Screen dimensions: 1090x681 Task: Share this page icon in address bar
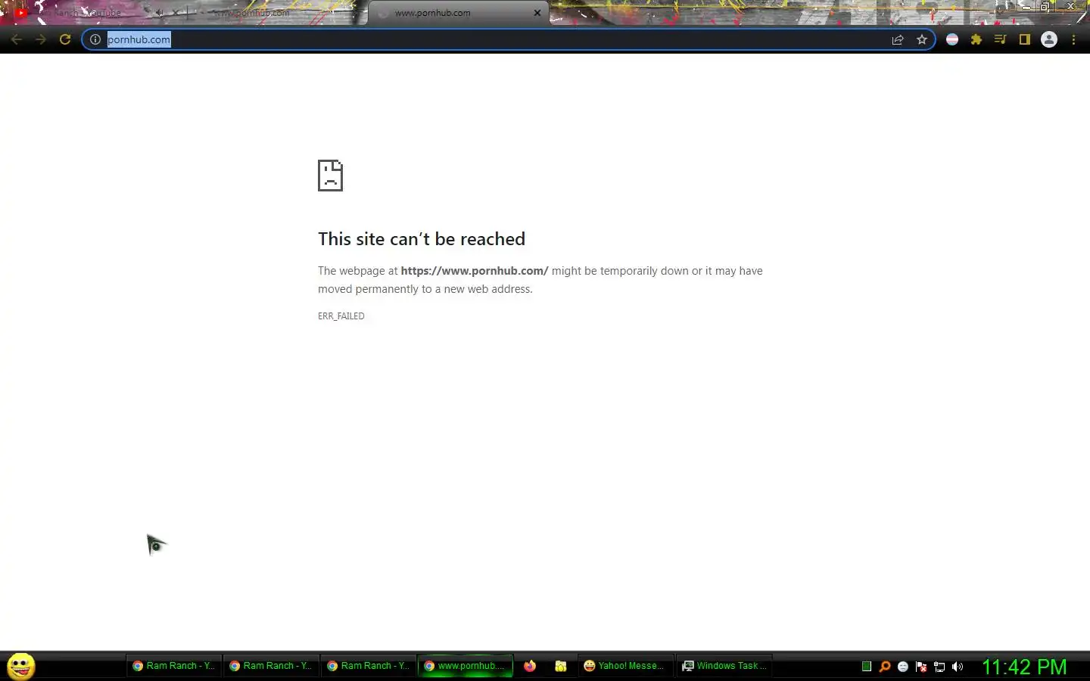pyautogui.click(x=898, y=39)
